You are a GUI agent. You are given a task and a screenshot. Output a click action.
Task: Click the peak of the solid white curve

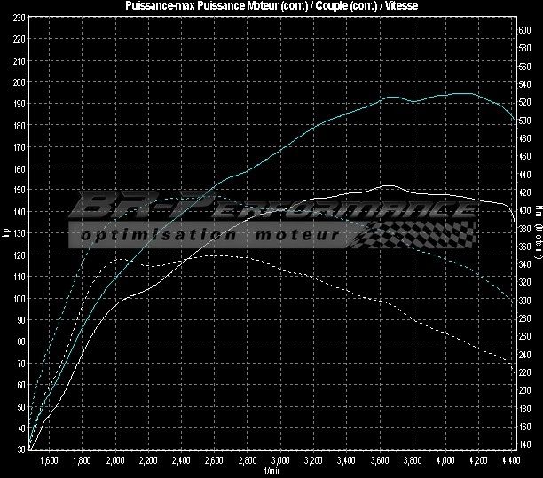(x=388, y=186)
